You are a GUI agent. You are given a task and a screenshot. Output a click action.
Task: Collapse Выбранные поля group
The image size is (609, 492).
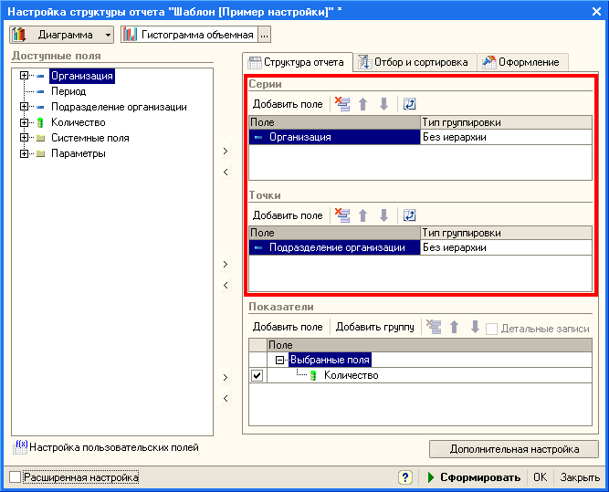pos(281,361)
